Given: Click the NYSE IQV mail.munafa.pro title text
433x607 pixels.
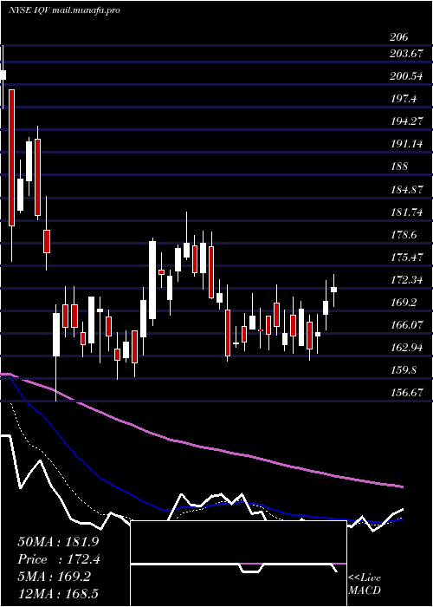Looking at the screenshot, I should pos(64,10).
